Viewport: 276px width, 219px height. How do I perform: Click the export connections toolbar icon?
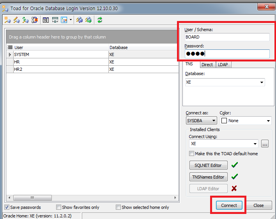(x=88, y=20)
